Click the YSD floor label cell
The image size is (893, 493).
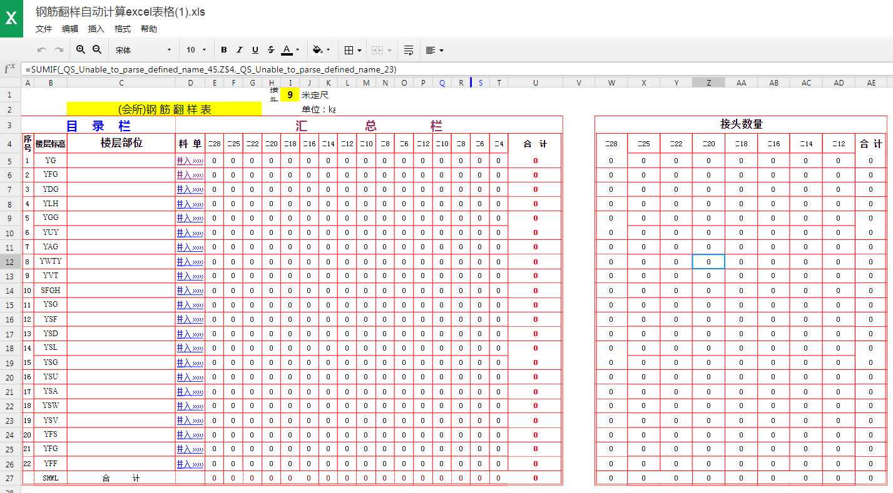pyautogui.click(x=51, y=333)
